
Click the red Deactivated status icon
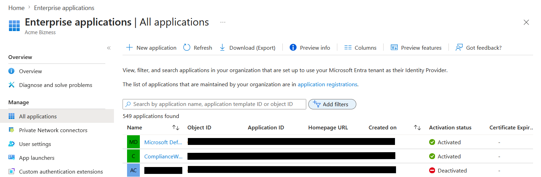(432, 170)
